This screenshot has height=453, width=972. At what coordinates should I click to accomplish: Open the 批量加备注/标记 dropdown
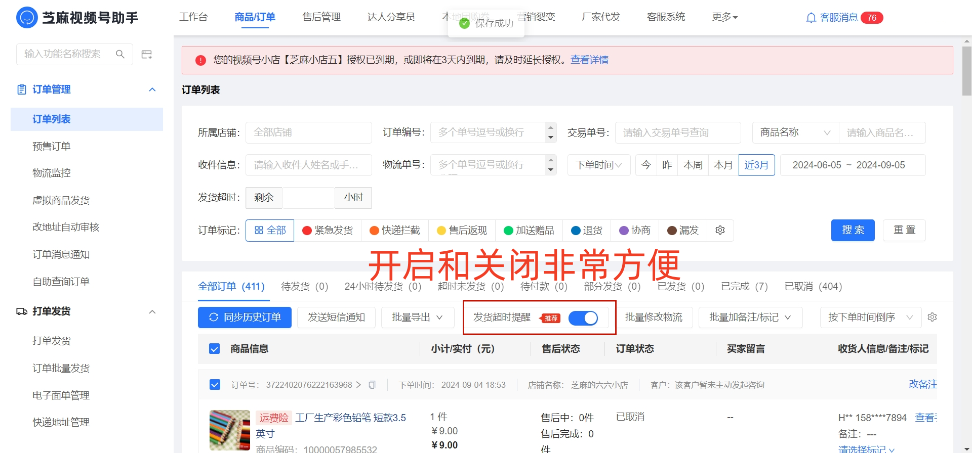(750, 318)
